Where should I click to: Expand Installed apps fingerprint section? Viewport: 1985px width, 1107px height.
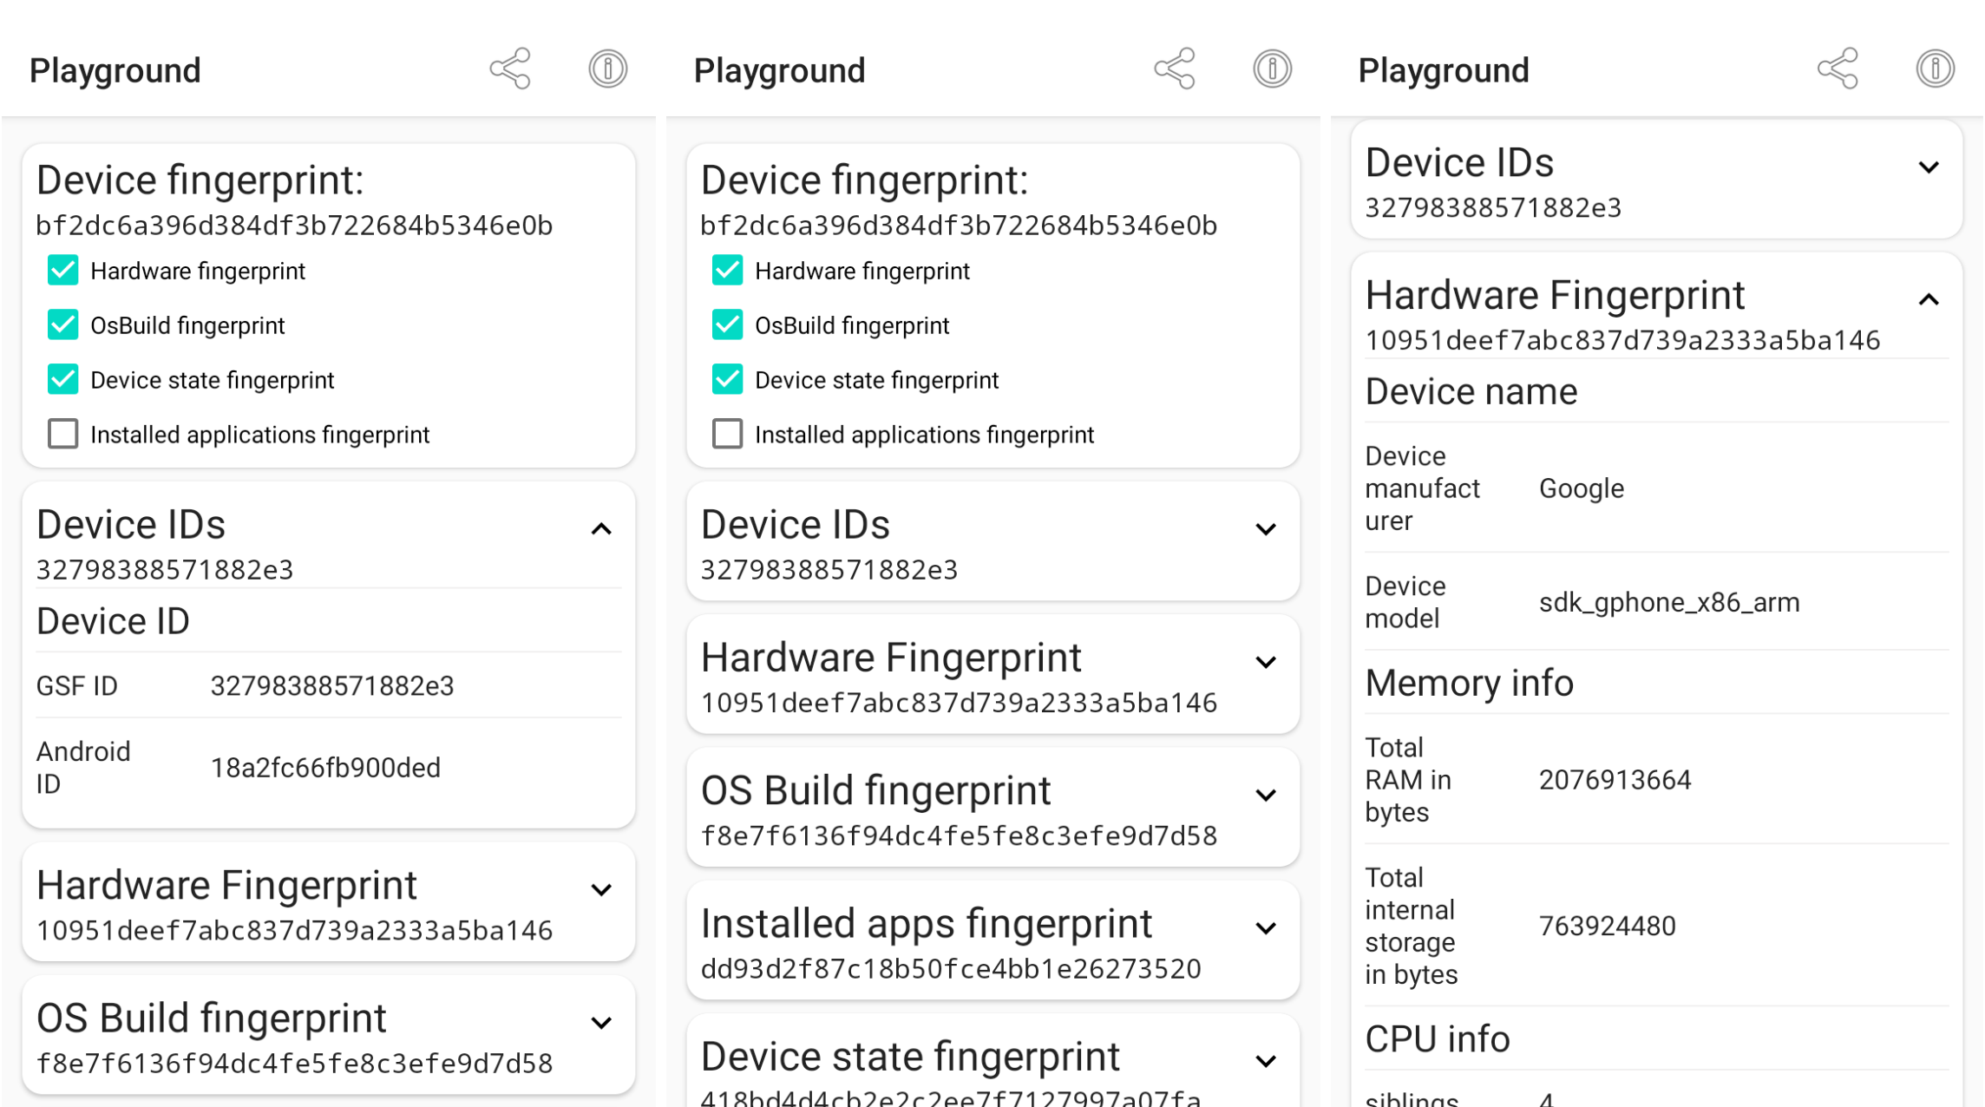click(1266, 928)
